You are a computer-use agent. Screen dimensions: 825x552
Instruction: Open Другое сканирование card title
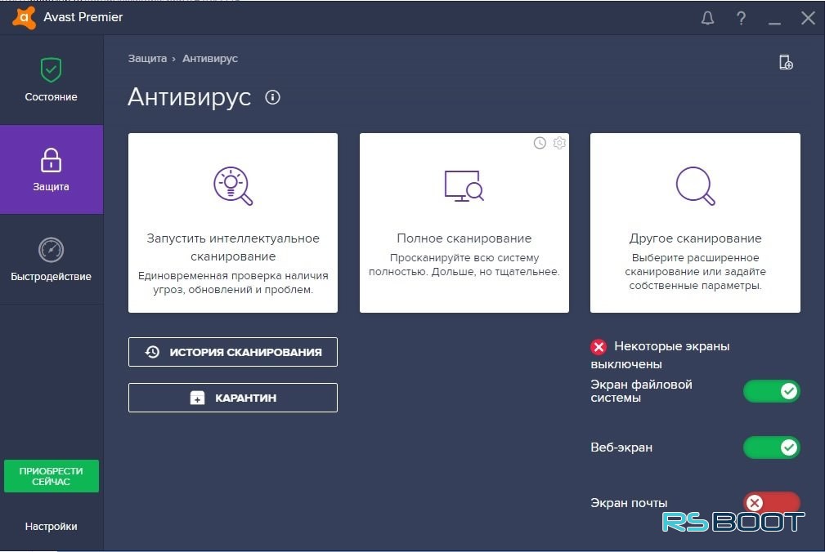(x=695, y=238)
